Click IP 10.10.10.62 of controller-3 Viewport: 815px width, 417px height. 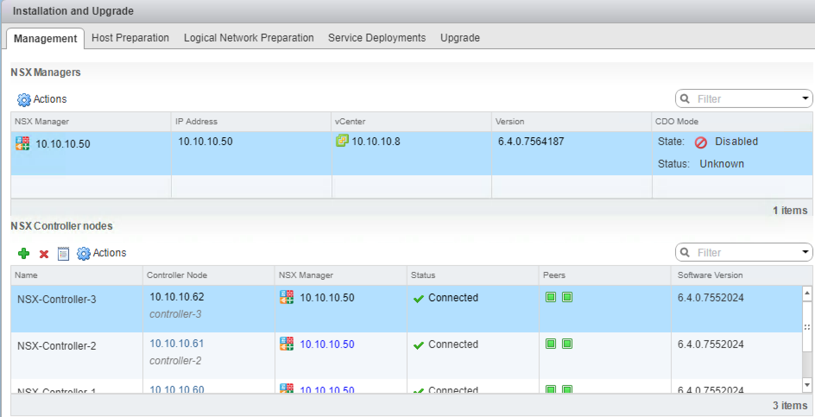coord(177,297)
